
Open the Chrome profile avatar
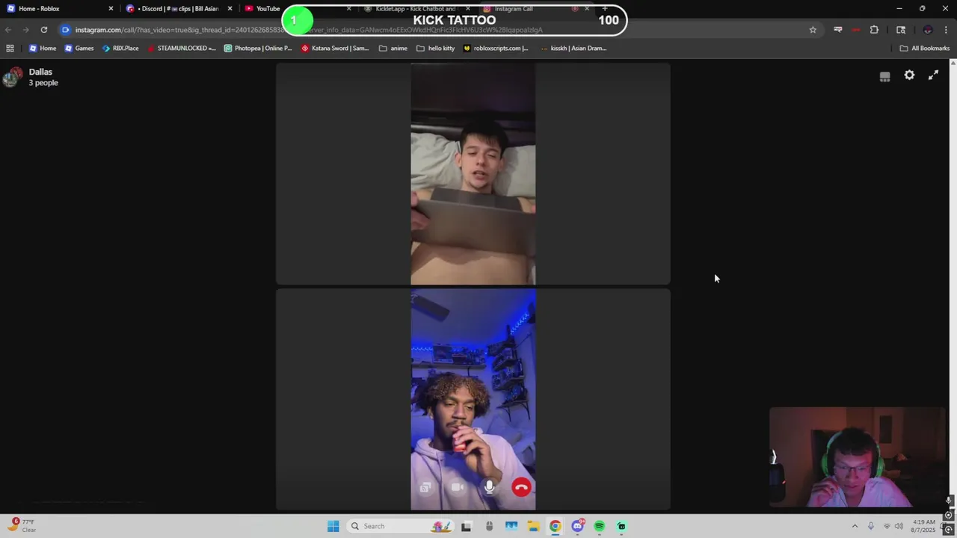coord(928,30)
